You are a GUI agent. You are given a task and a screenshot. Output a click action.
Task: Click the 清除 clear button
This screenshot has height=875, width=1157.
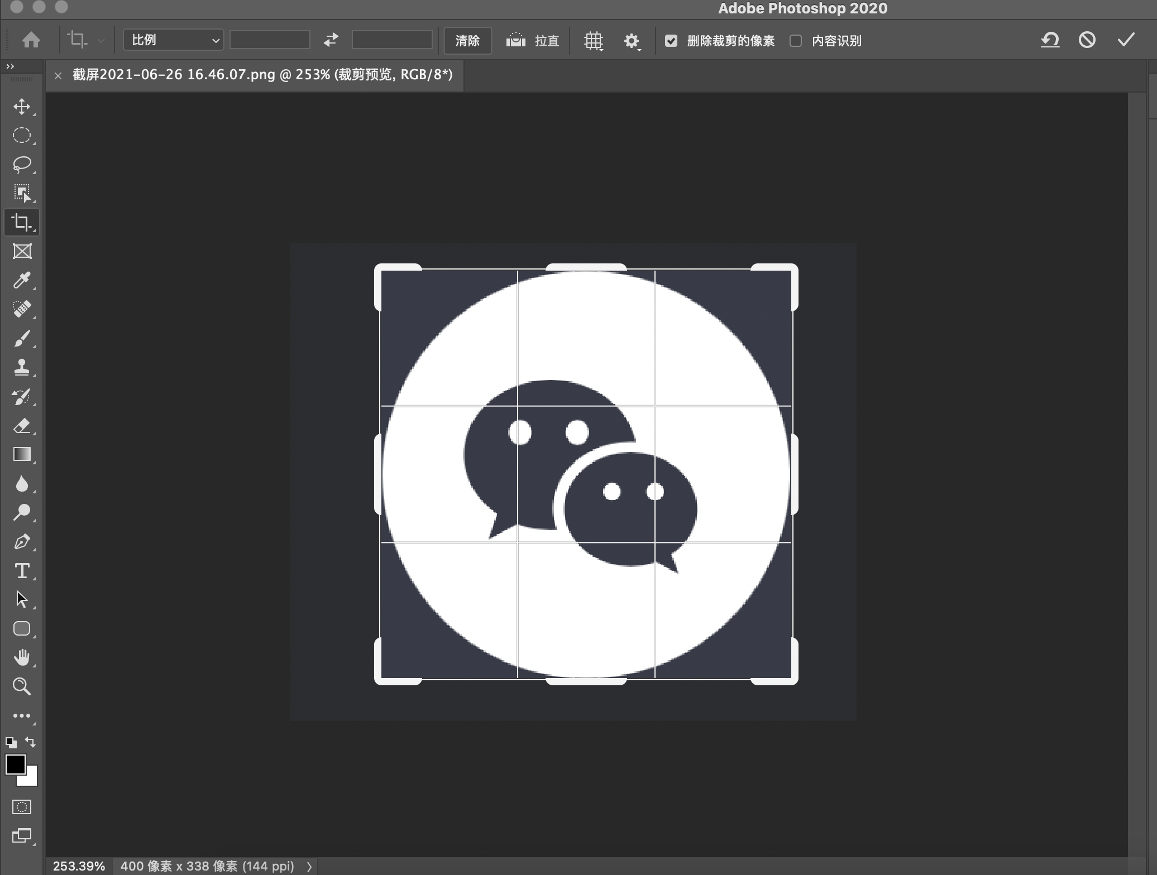468,41
